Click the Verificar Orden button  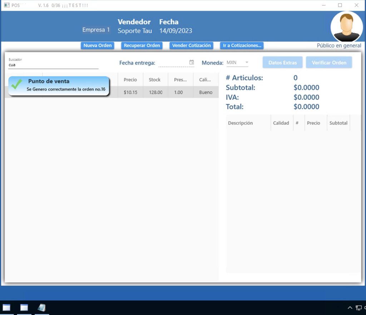329,63
